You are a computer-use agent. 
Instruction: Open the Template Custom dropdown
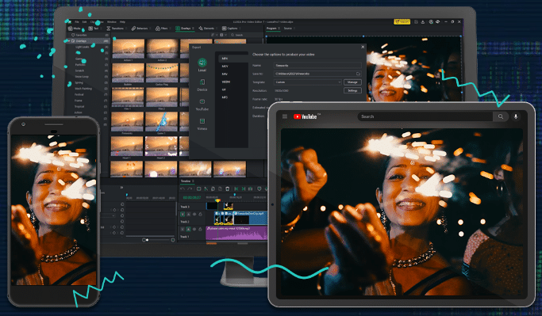308,82
